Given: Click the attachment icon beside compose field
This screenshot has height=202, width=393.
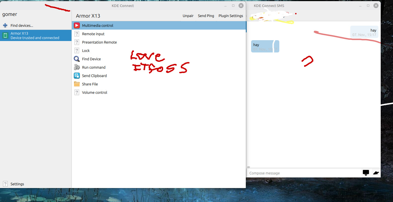Looking at the screenshot, I should pos(366,173).
